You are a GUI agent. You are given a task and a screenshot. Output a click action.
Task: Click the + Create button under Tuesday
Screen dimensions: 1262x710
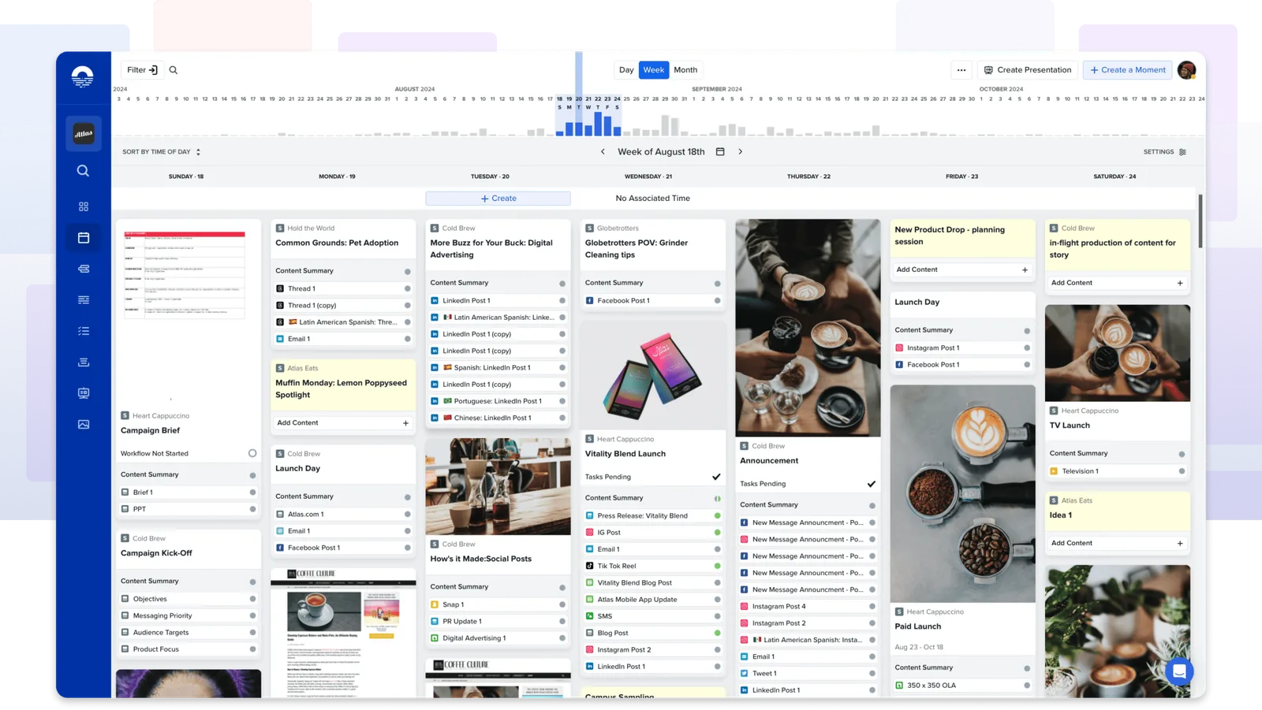point(498,199)
